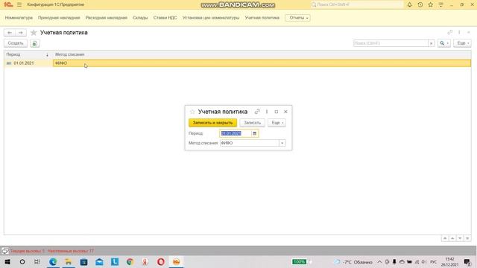
Task: Open the Ставки НДС section
Action: 165,18
